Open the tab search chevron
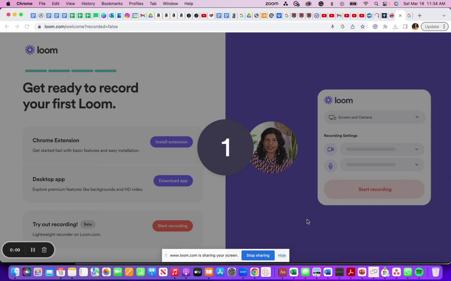The image size is (451, 281). click(444, 15)
